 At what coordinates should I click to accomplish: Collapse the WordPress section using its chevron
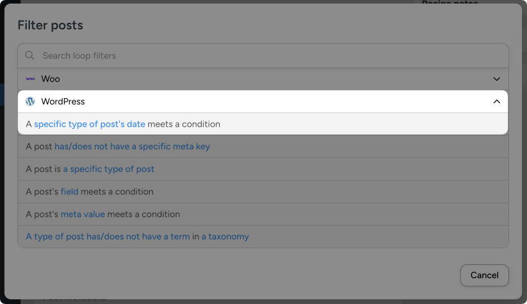click(497, 102)
